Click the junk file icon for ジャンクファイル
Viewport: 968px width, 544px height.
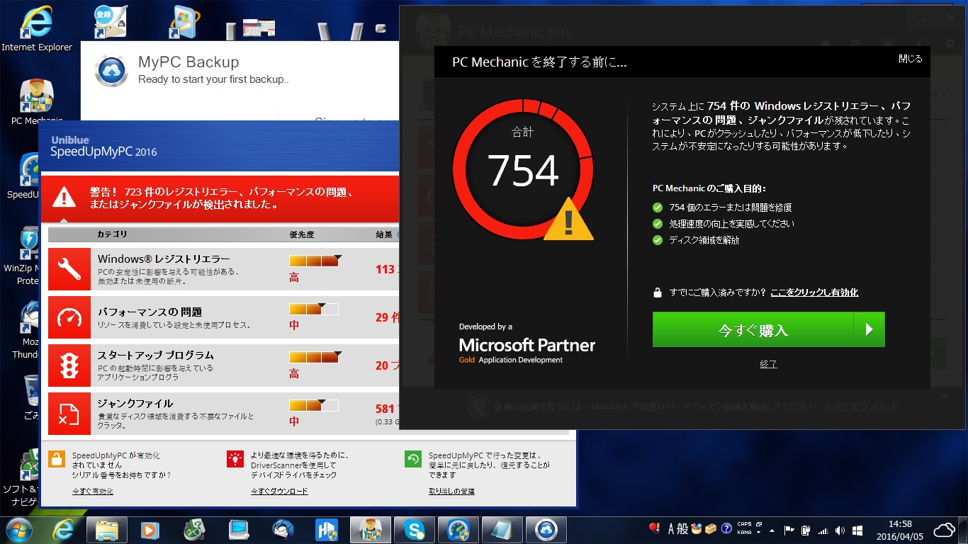point(69,414)
